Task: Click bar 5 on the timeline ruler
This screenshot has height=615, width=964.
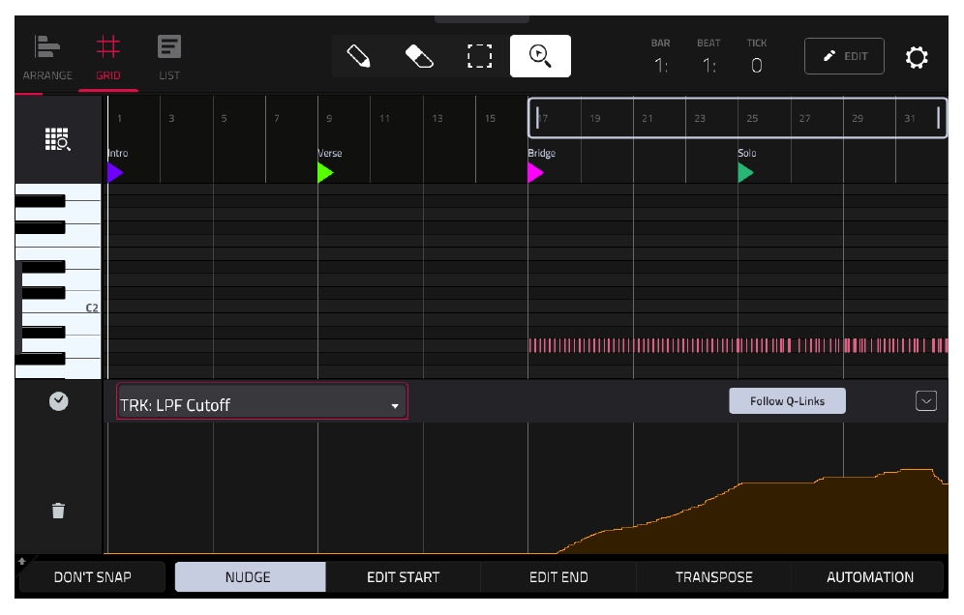Action: [225, 118]
